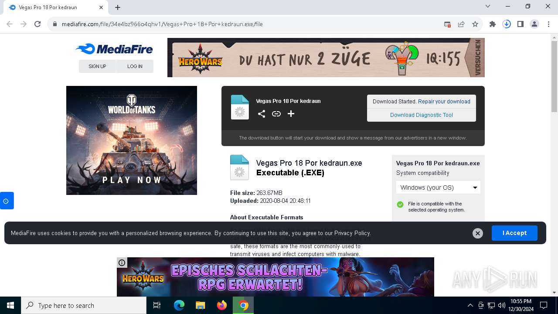Toggle the Chrome side panel icon
This screenshot has height=314, width=558.
point(521,24)
